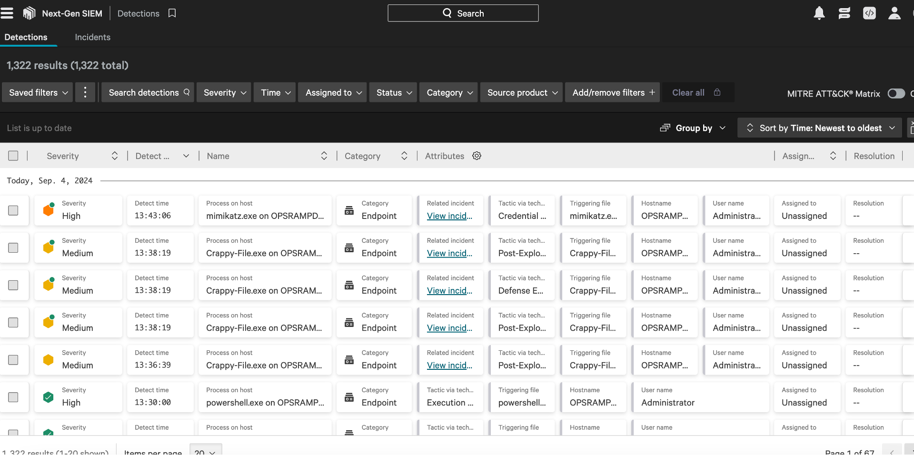Open the Group by menu
The height and width of the screenshot is (455, 914).
(x=693, y=128)
